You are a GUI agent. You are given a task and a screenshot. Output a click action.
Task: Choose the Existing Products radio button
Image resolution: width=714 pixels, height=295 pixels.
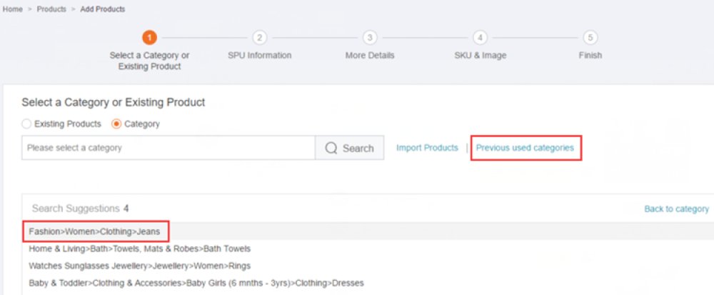[27, 124]
